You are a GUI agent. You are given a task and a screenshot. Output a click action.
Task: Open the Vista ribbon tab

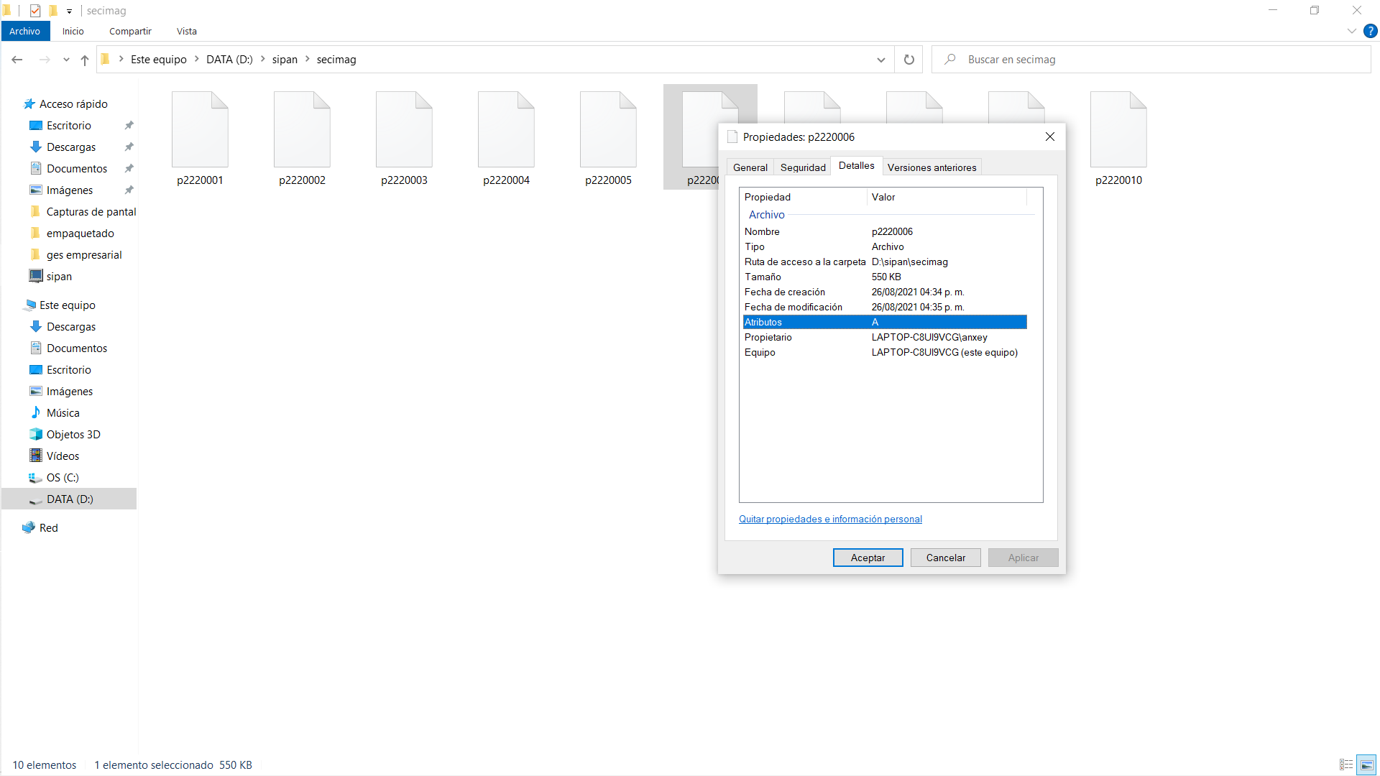(x=186, y=31)
